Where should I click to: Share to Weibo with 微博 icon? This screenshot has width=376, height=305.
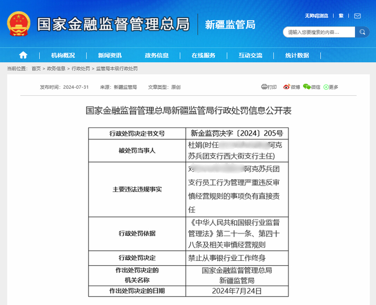click(x=291, y=87)
